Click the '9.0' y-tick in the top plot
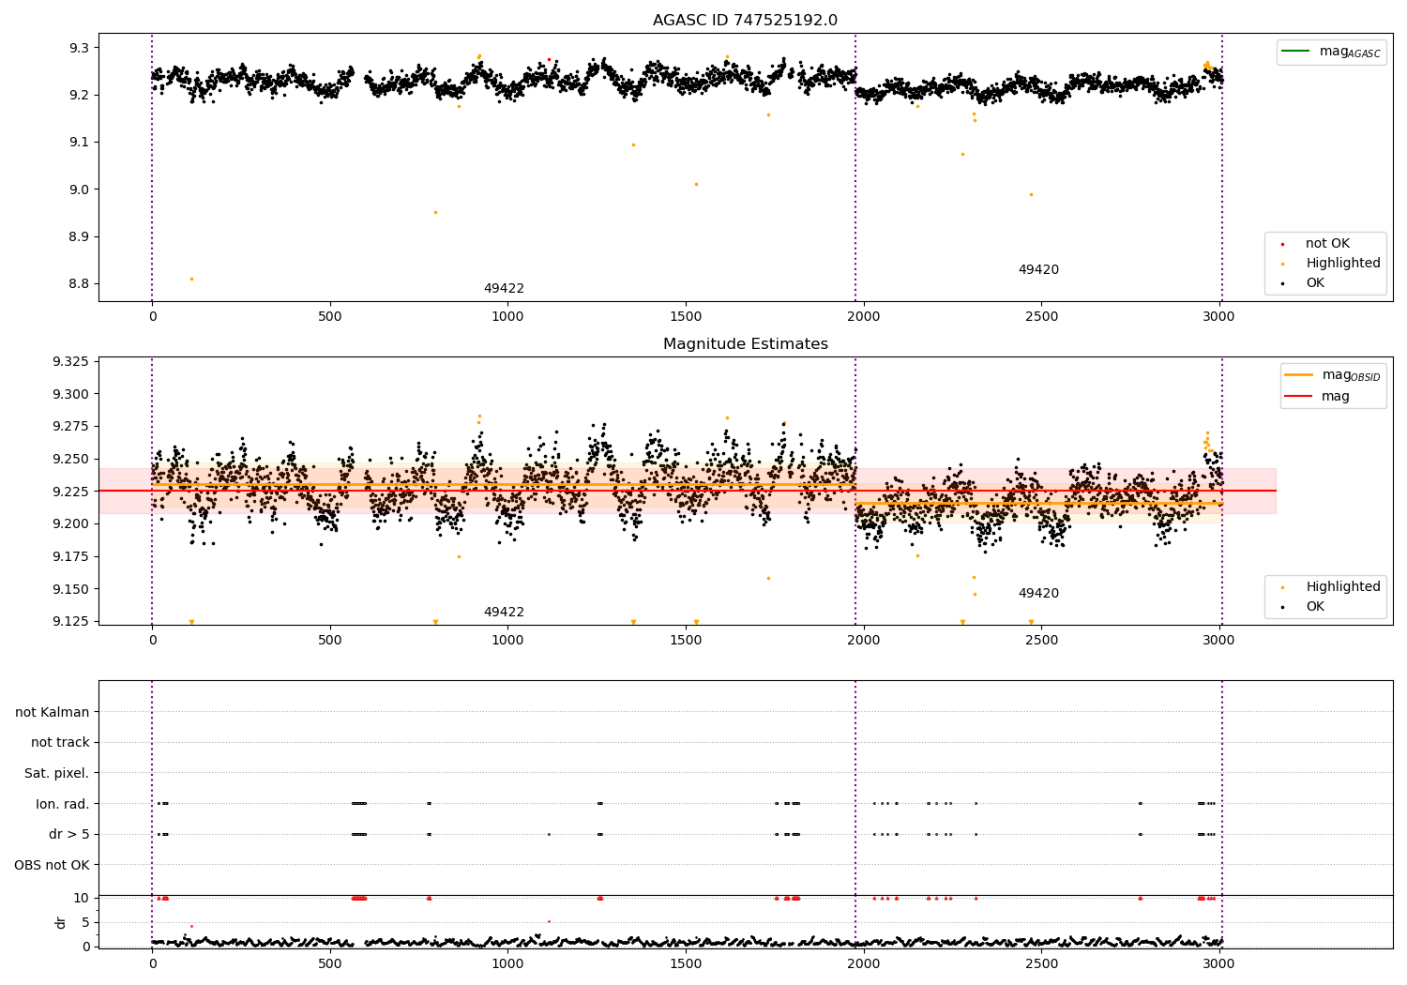 [x=79, y=189]
